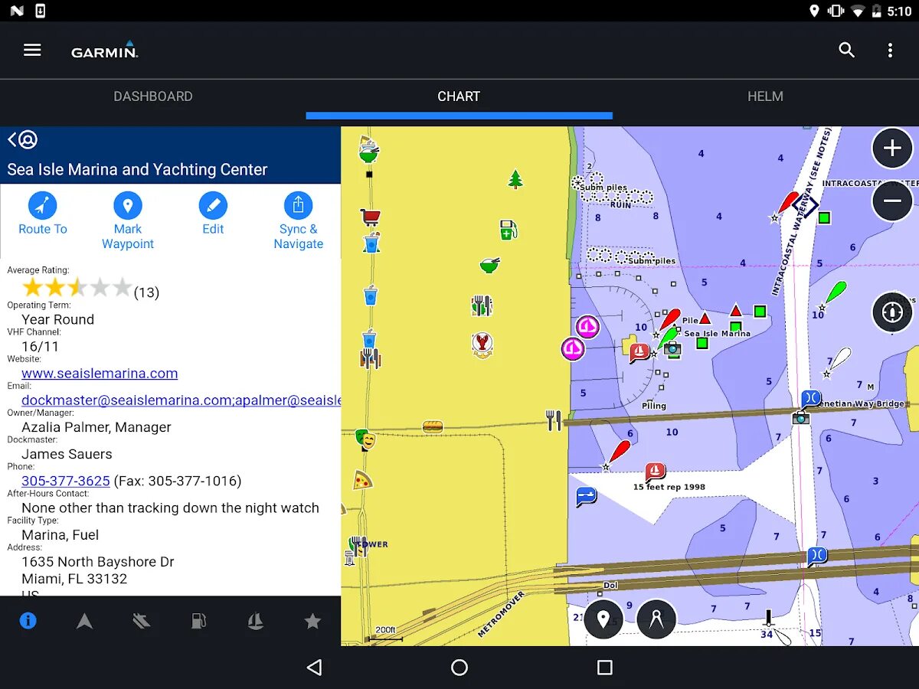This screenshot has width=919, height=689.
Task: Tap the compass orientation button
Action: tap(892, 312)
